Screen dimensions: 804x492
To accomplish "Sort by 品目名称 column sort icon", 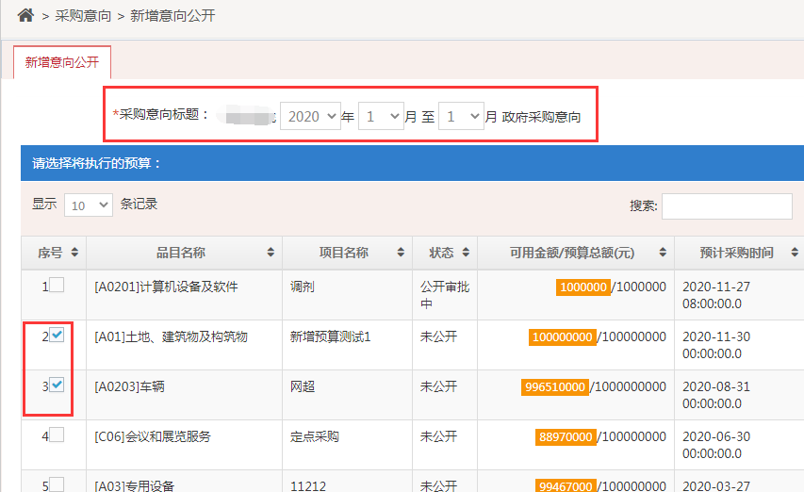I will (271, 253).
